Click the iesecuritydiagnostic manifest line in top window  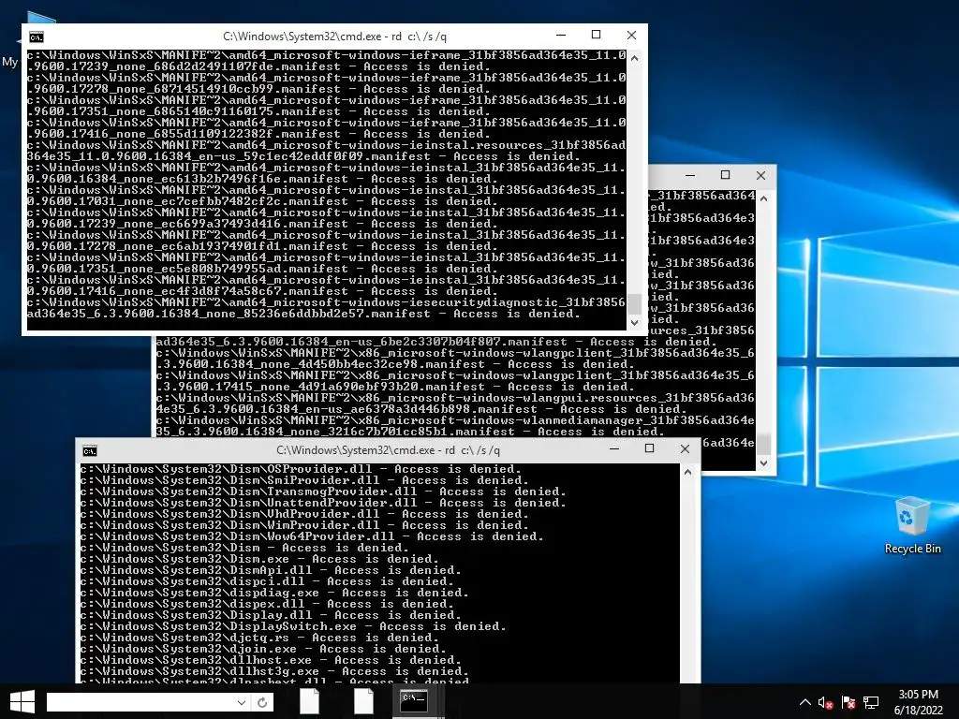327,308
